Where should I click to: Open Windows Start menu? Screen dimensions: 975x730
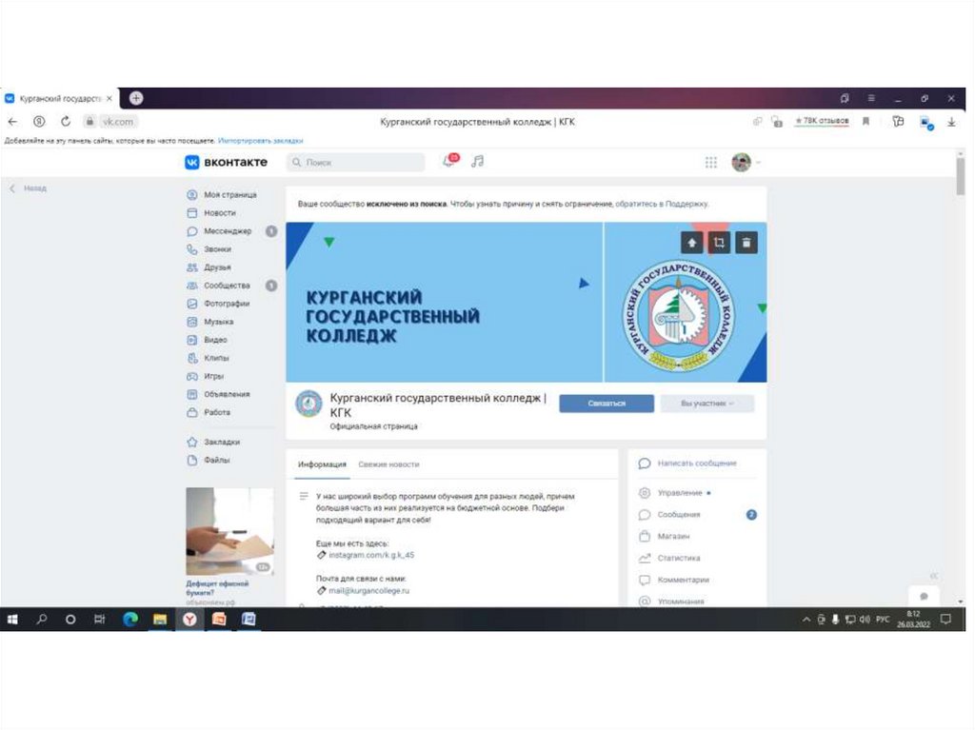pyautogui.click(x=12, y=620)
